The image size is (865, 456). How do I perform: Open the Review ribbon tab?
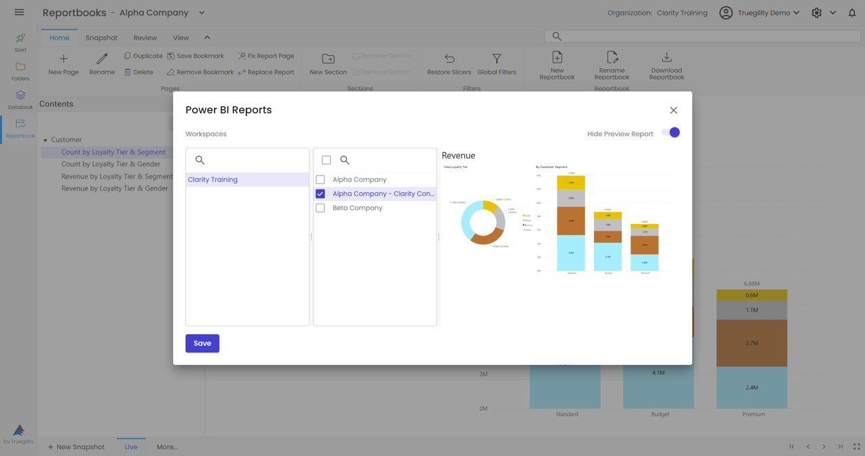pos(145,38)
